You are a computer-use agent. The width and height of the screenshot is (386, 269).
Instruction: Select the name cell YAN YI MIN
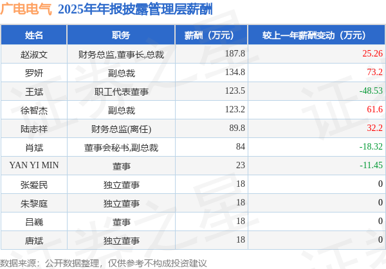(34, 166)
